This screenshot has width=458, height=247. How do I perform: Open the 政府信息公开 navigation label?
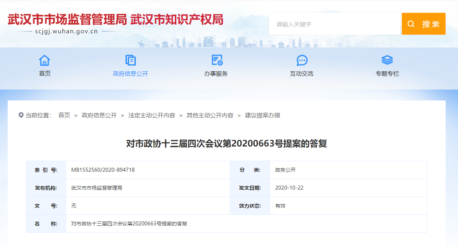point(131,74)
